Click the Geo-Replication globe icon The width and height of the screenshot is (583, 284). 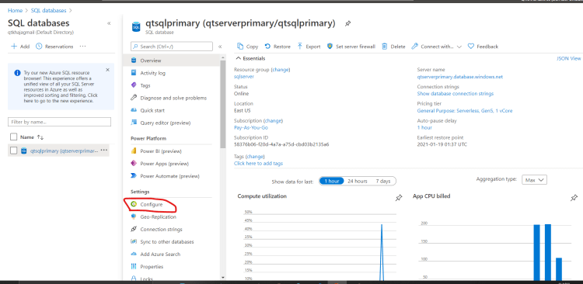(x=134, y=216)
